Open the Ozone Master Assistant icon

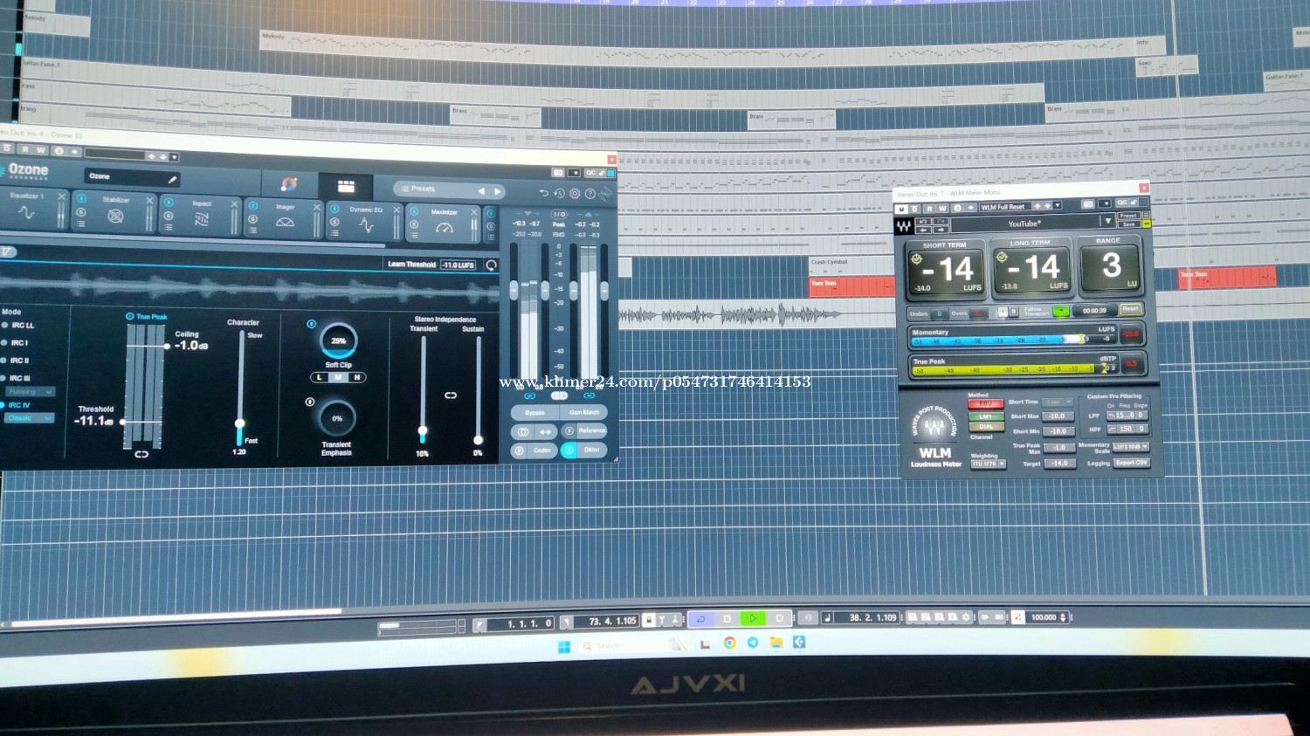click(x=289, y=184)
